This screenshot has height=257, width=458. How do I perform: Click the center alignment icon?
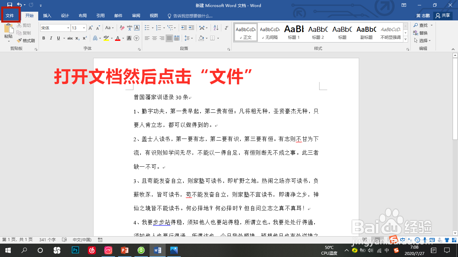(155, 38)
